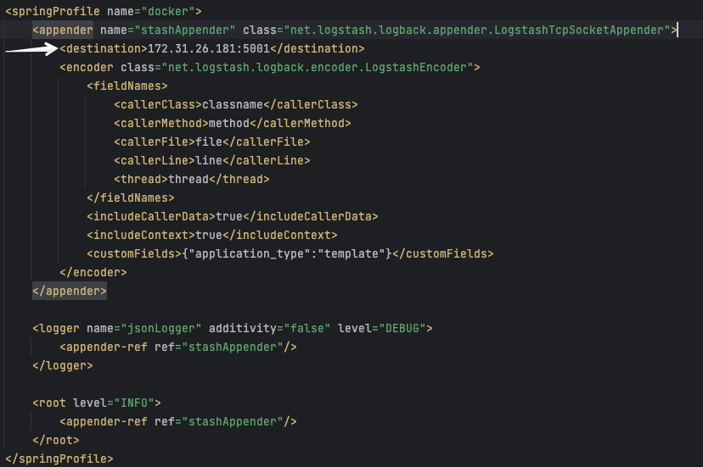
Task: Click the "file" value inside callerFile
Action: tap(208, 142)
